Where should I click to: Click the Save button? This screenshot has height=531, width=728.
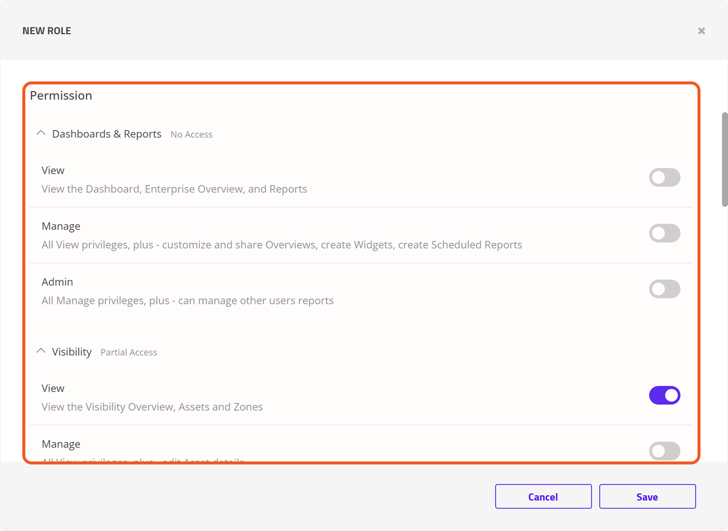647,496
